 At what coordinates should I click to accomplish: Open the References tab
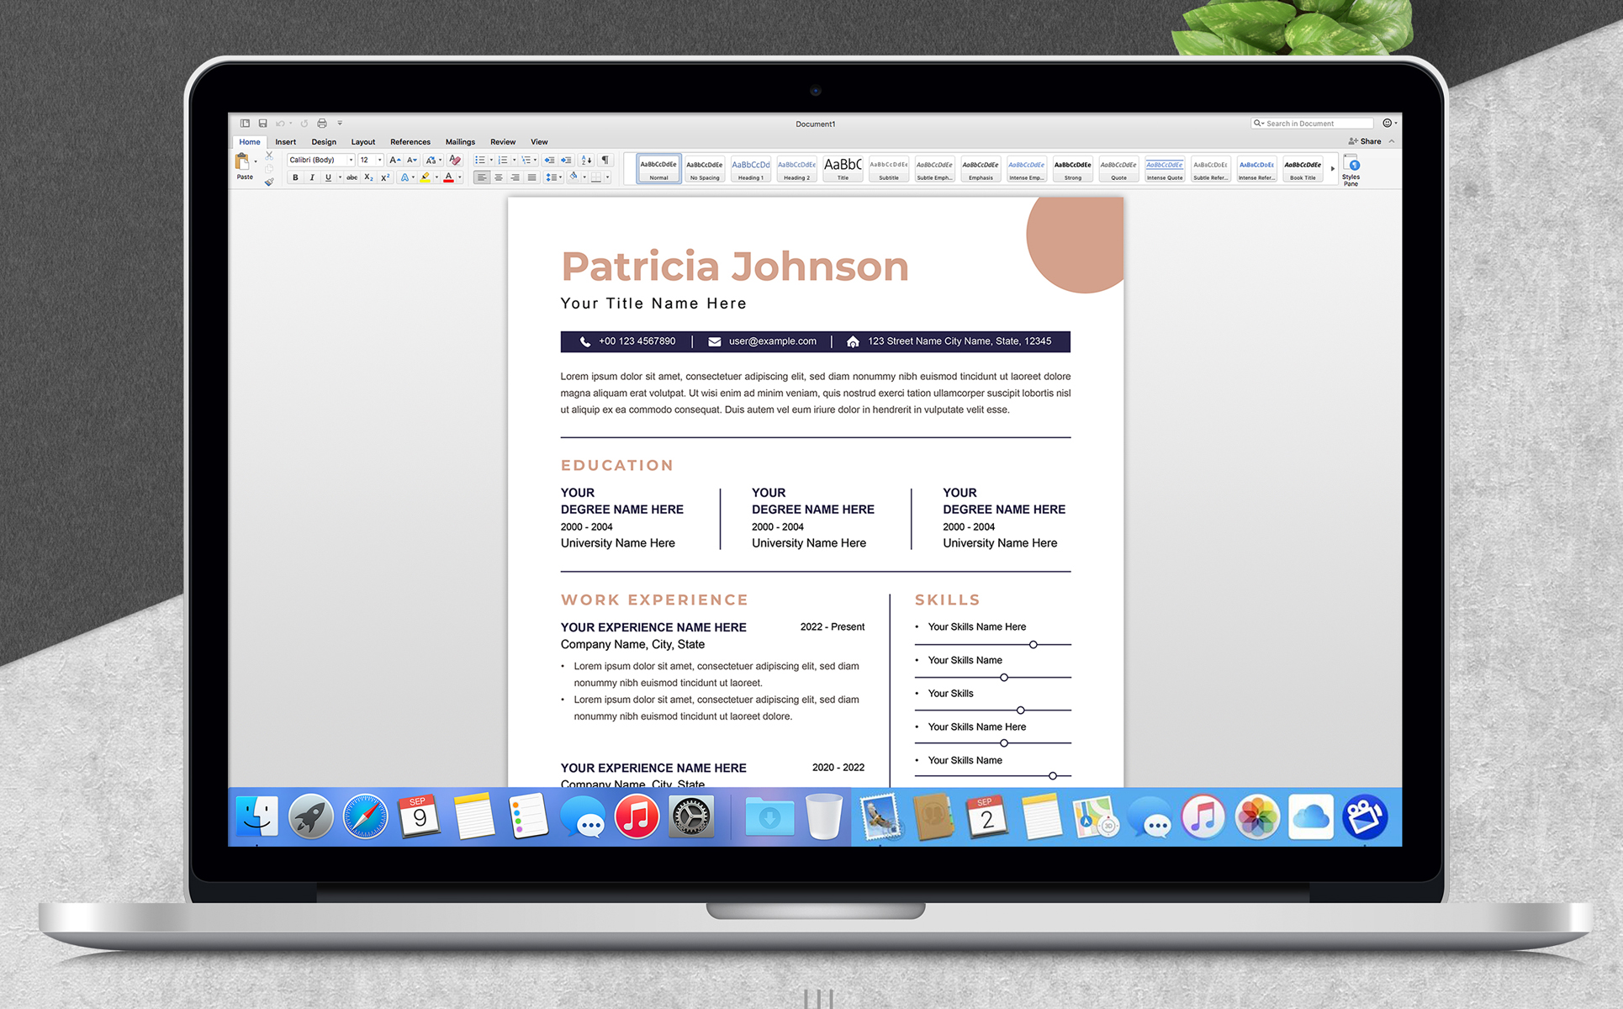(x=410, y=142)
